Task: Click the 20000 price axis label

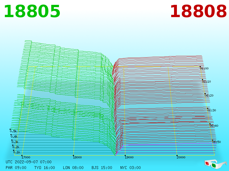Action: 181,157
